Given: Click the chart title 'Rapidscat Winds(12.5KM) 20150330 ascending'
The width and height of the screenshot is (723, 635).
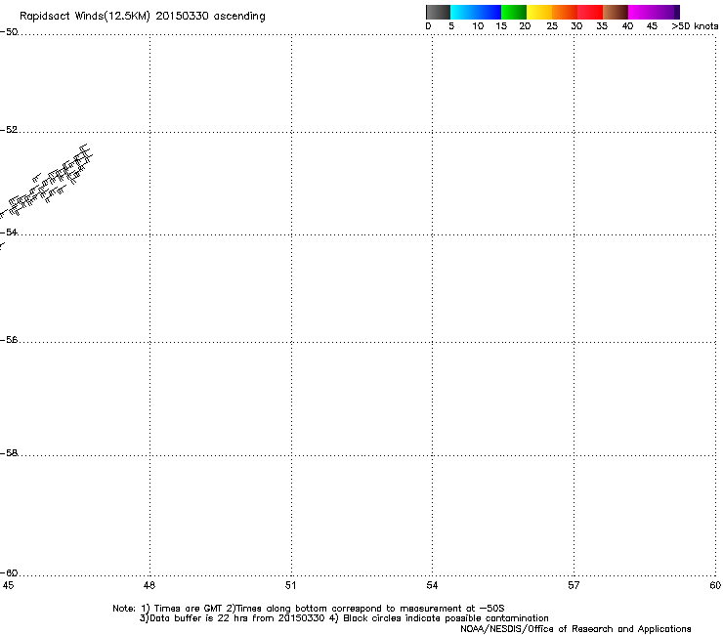Looking at the screenshot, I should tap(143, 17).
